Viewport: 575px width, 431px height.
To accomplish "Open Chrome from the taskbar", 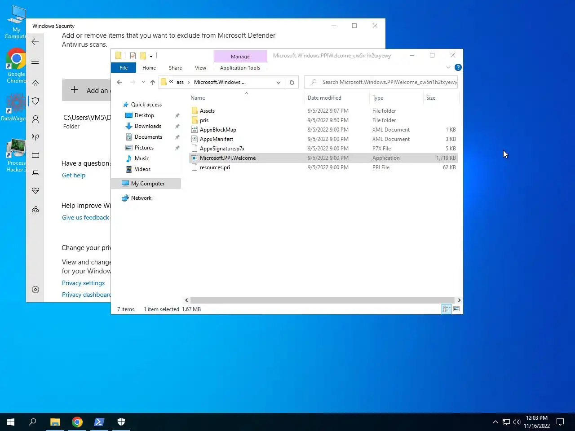I will (77, 422).
